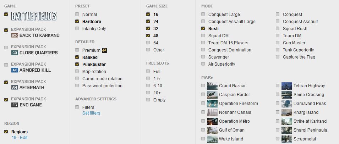Check the Team DM mode option

278,35
